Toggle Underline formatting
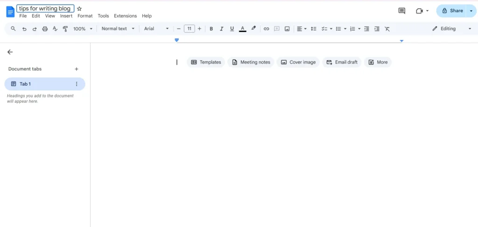The height and width of the screenshot is (227, 478). pos(232,29)
